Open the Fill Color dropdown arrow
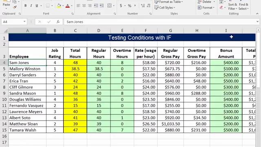Viewport: 261px width, 147px height. [63, 6]
